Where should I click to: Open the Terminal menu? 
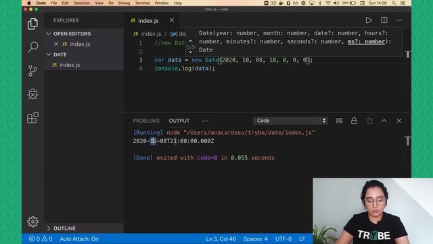(142, 3)
